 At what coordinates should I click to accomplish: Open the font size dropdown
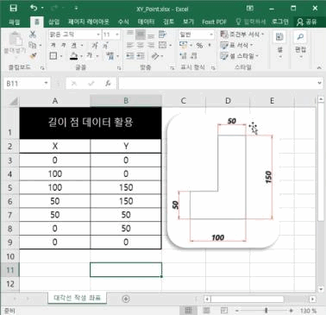[117, 35]
